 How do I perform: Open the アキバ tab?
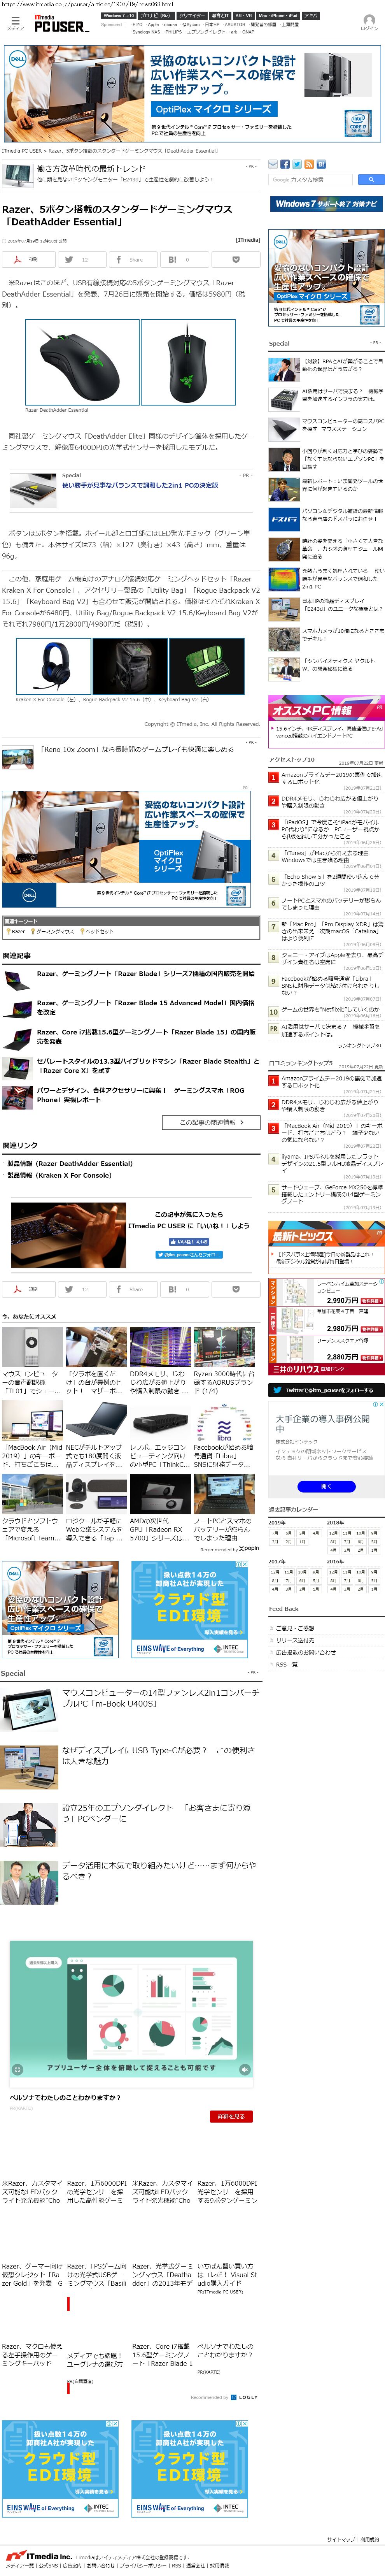coord(311,16)
